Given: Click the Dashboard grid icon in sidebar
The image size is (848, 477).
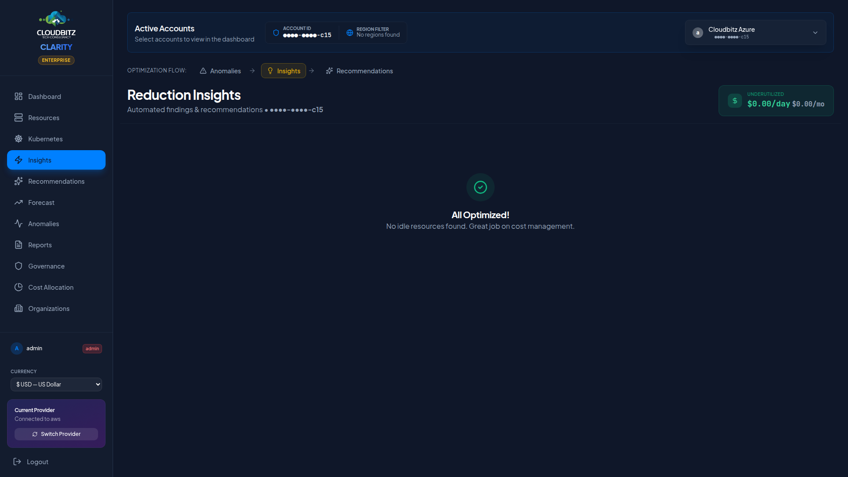Looking at the screenshot, I should pos(19,96).
